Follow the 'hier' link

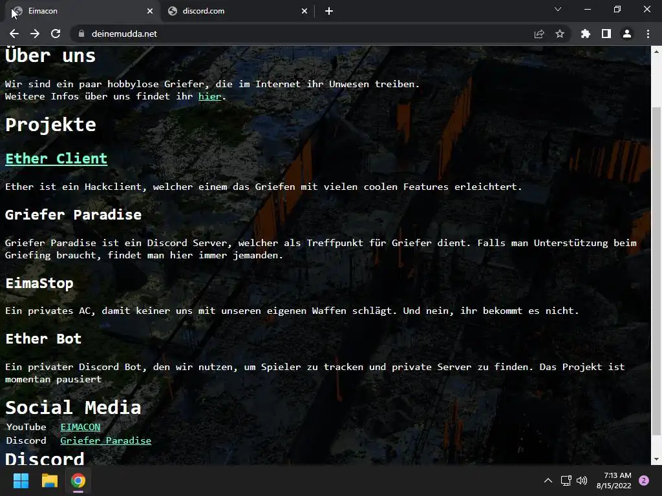click(x=210, y=96)
